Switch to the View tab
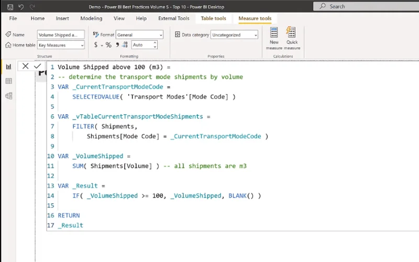This screenshot has height=262, width=419. (x=119, y=18)
